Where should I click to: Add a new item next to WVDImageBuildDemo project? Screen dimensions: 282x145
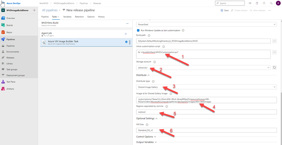[34, 10]
